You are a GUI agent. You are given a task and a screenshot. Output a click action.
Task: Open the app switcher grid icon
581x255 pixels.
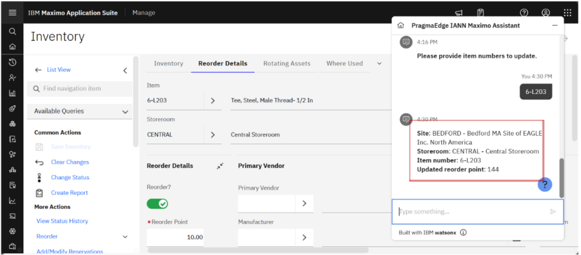click(x=567, y=12)
